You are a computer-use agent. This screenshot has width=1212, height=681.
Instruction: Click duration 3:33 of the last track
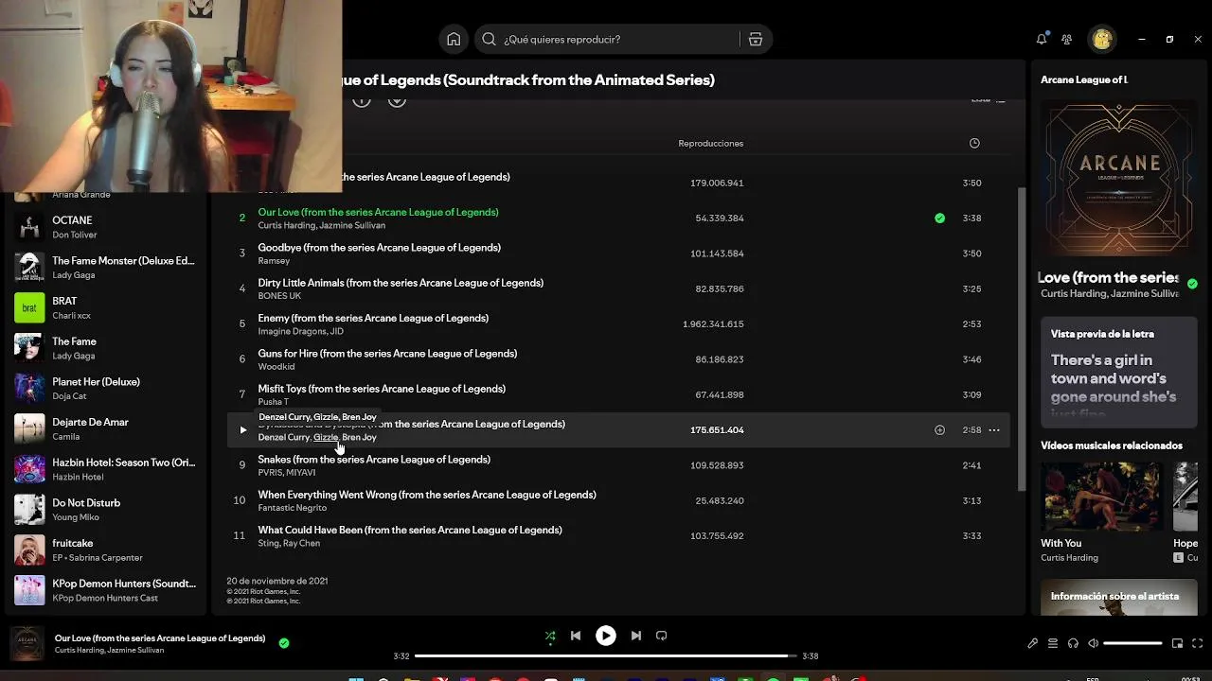tap(971, 536)
